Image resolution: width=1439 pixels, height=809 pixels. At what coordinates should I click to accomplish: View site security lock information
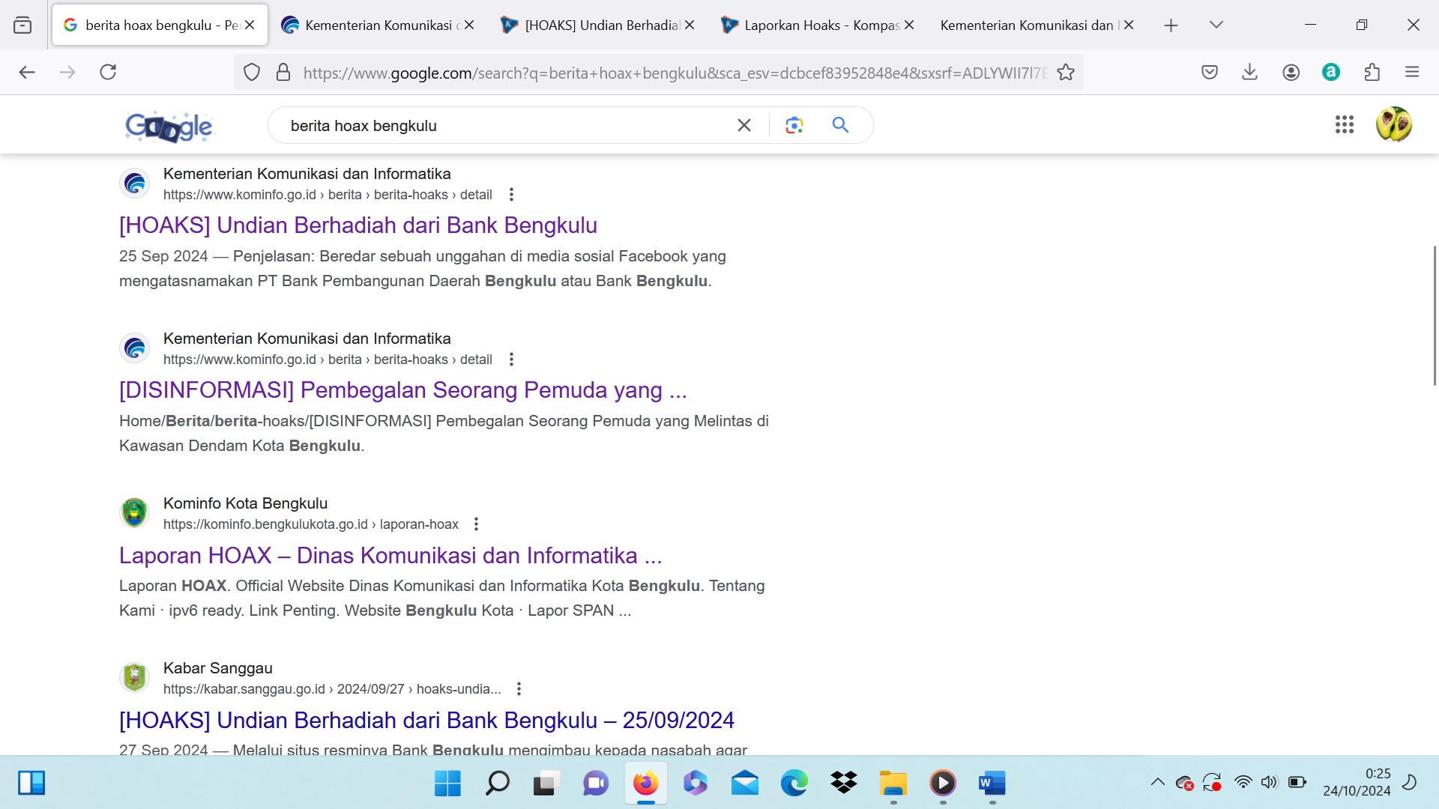[283, 73]
